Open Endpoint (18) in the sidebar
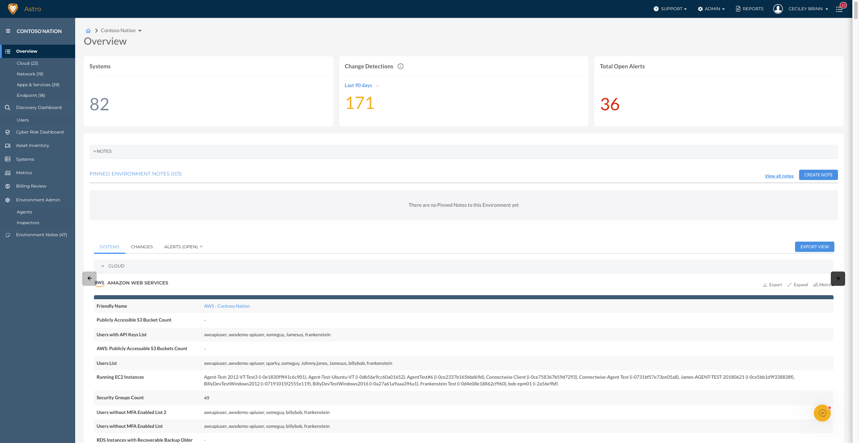This screenshot has height=443, width=859. click(x=31, y=96)
